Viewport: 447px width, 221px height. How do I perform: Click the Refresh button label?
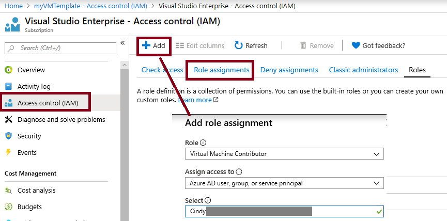[x=256, y=45]
